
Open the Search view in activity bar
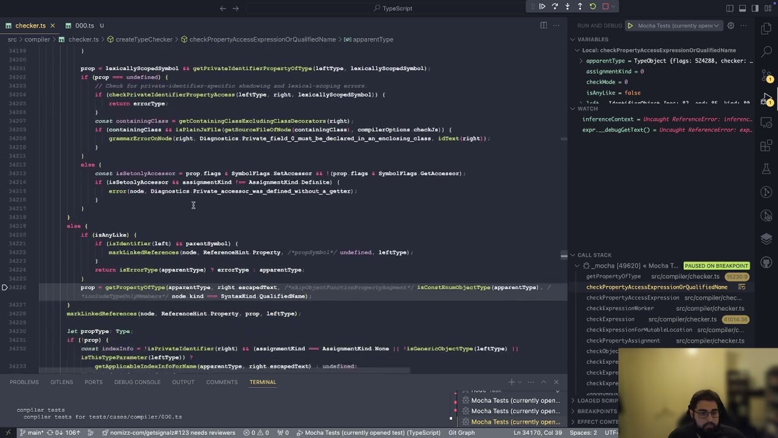[766, 51]
